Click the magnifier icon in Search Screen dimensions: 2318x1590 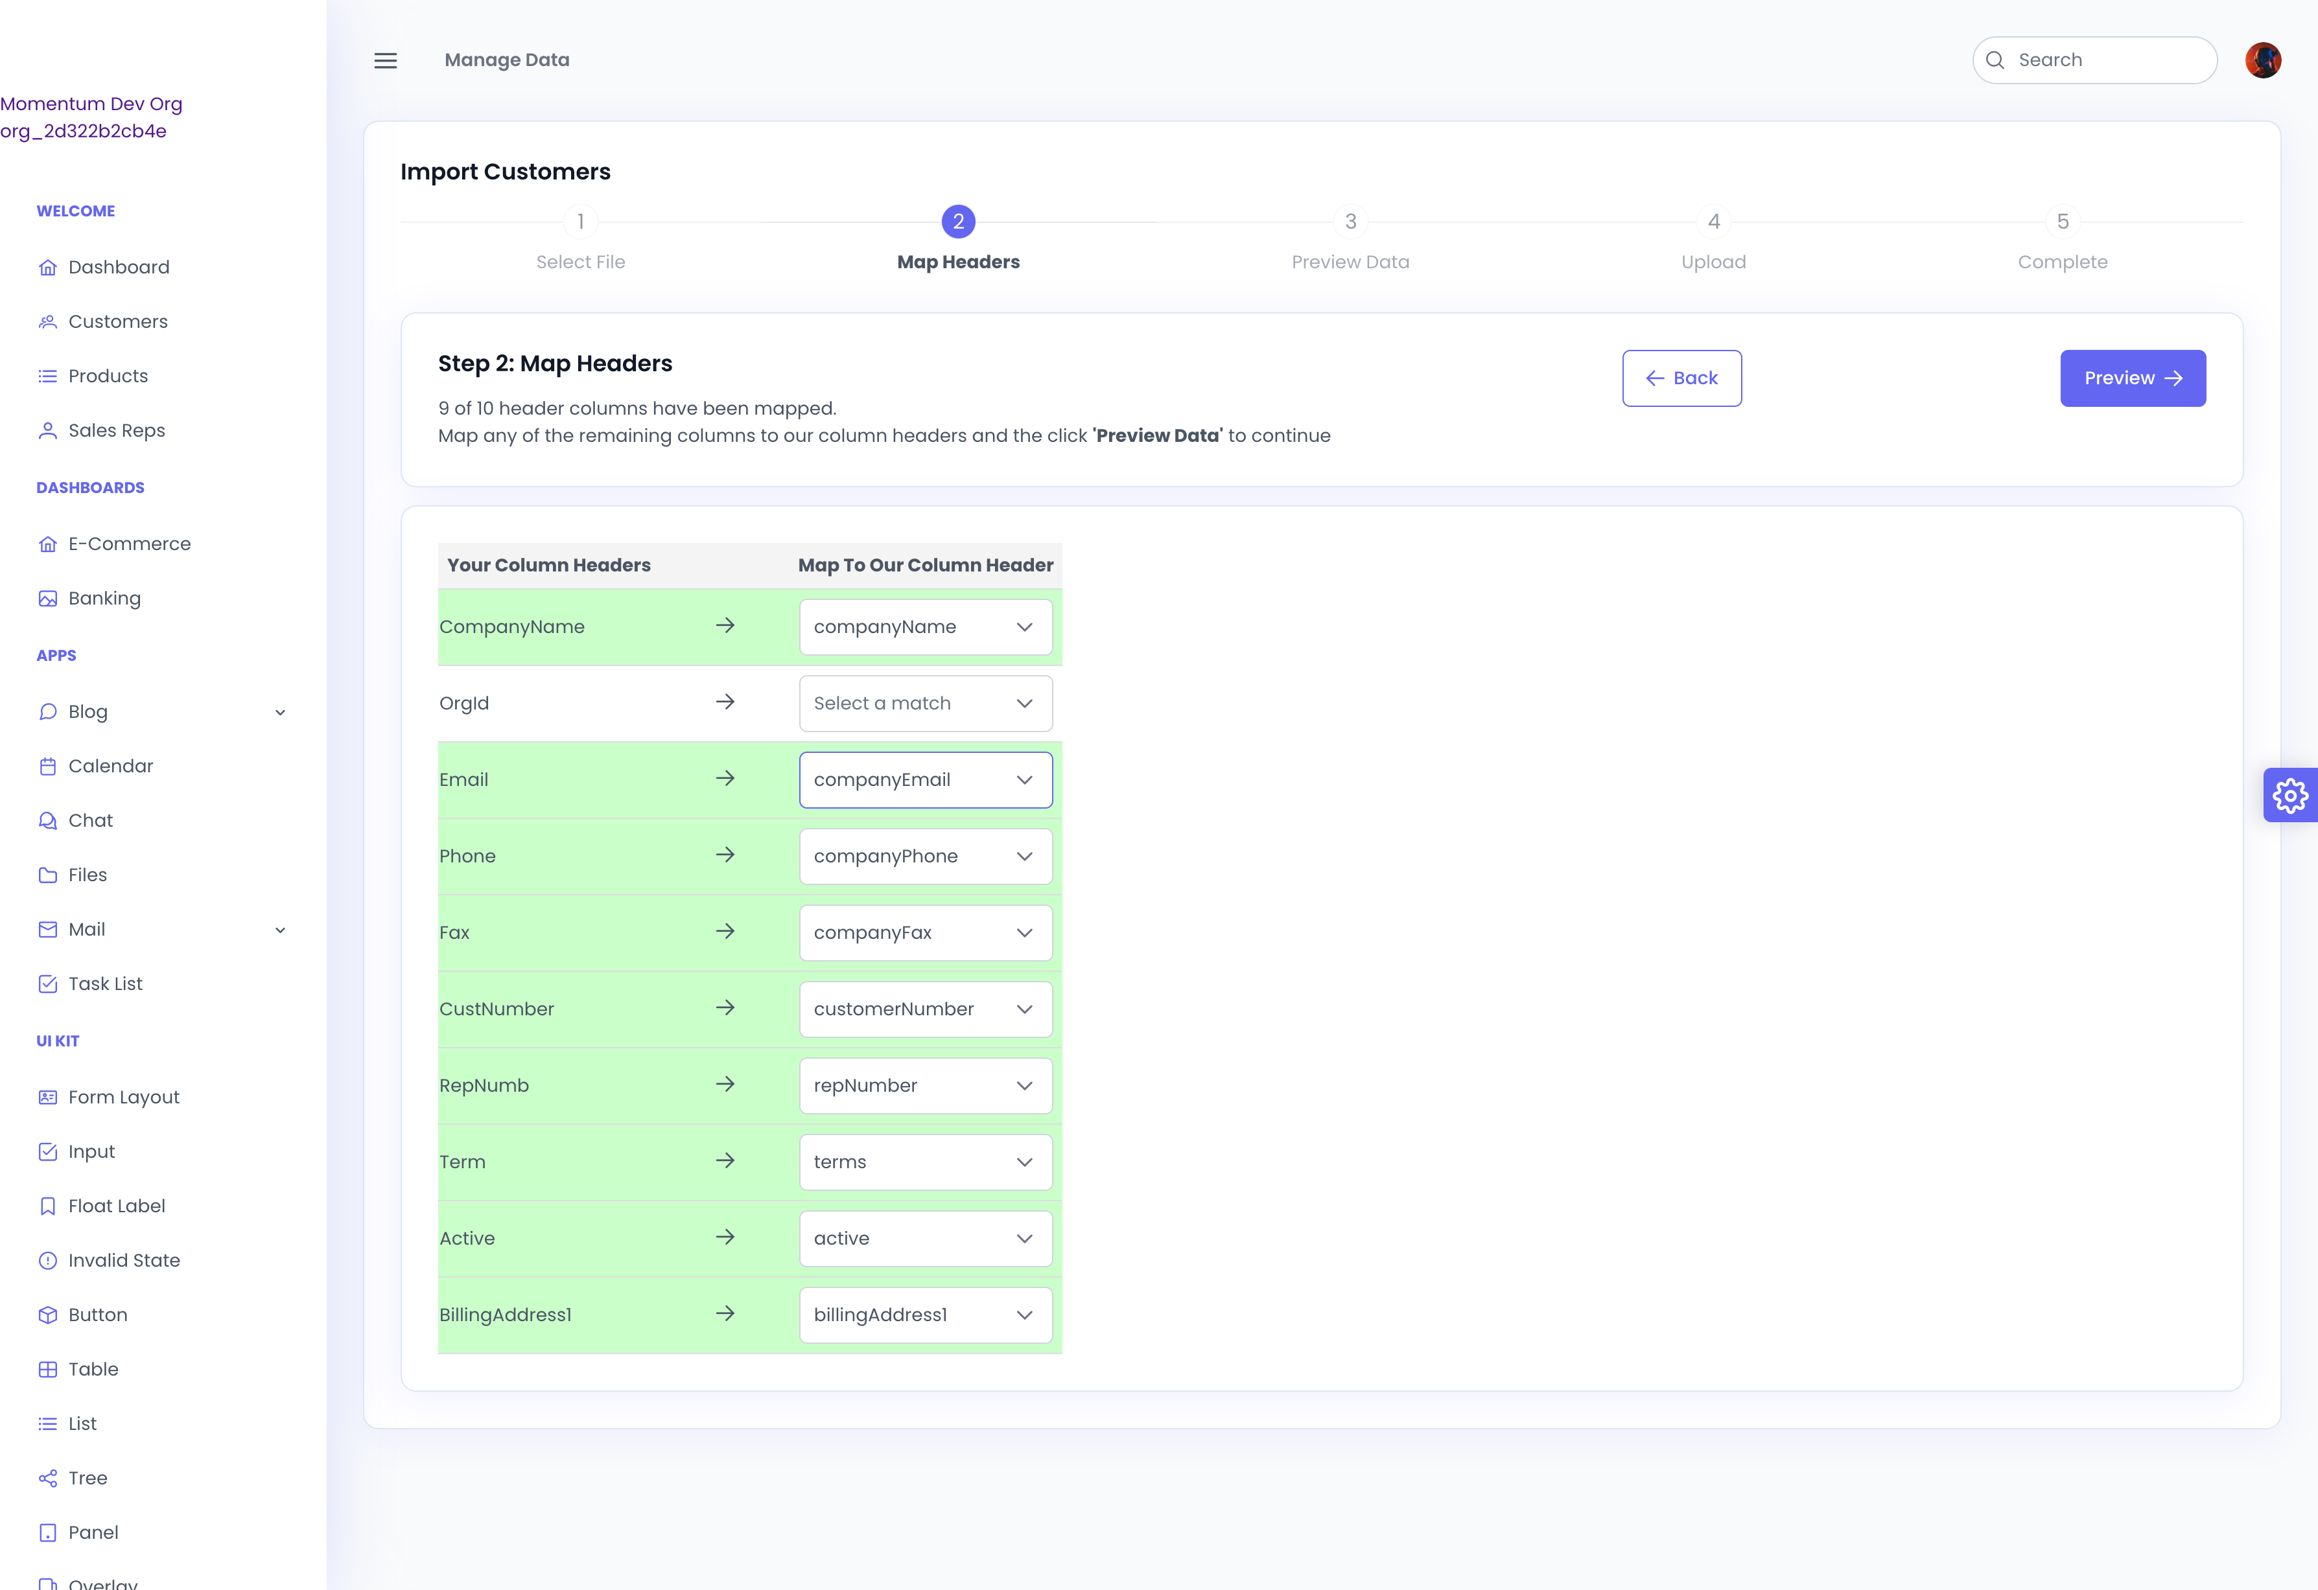click(x=1995, y=60)
